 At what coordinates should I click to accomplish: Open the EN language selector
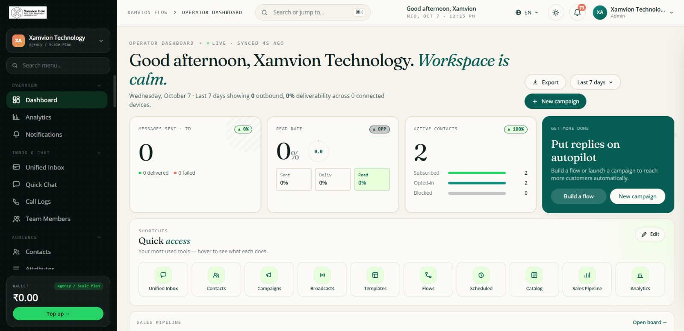(527, 12)
